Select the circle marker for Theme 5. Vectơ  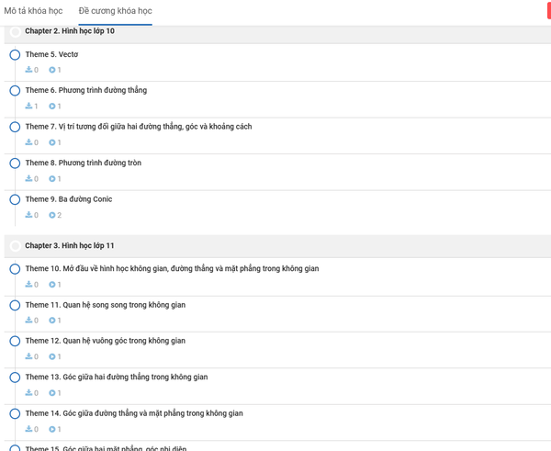(15, 55)
